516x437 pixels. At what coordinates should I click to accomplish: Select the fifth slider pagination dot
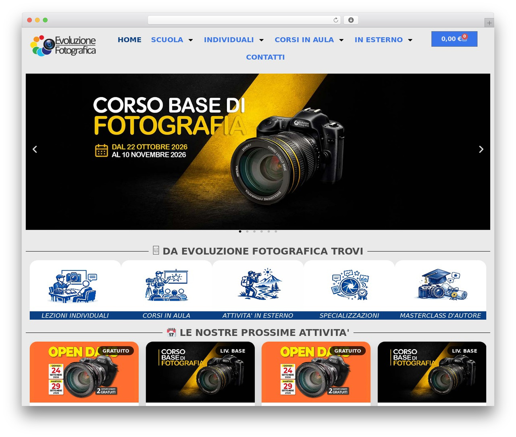coord(268,231)
